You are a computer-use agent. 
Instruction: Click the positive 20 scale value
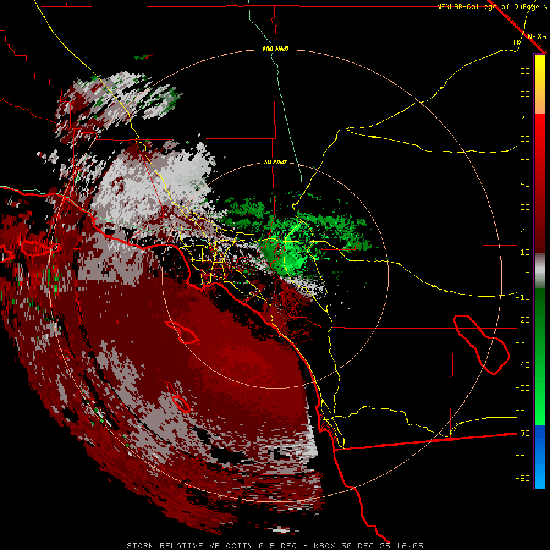(525, 230)
